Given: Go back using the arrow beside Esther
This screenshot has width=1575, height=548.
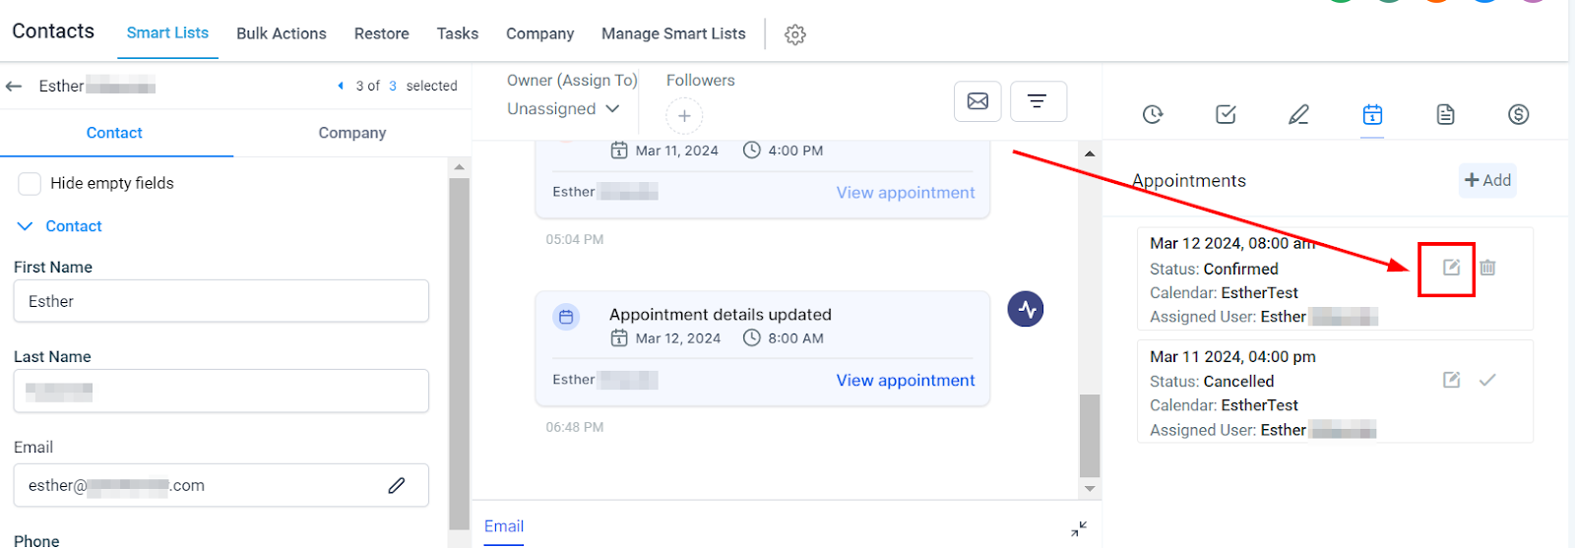Looking at the screenshot, I should pos(14,87).
